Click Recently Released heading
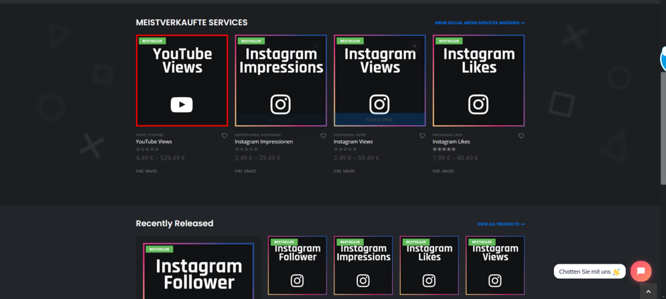The width and height of the screenshot is (666, 299). click(x=175, y=224)
